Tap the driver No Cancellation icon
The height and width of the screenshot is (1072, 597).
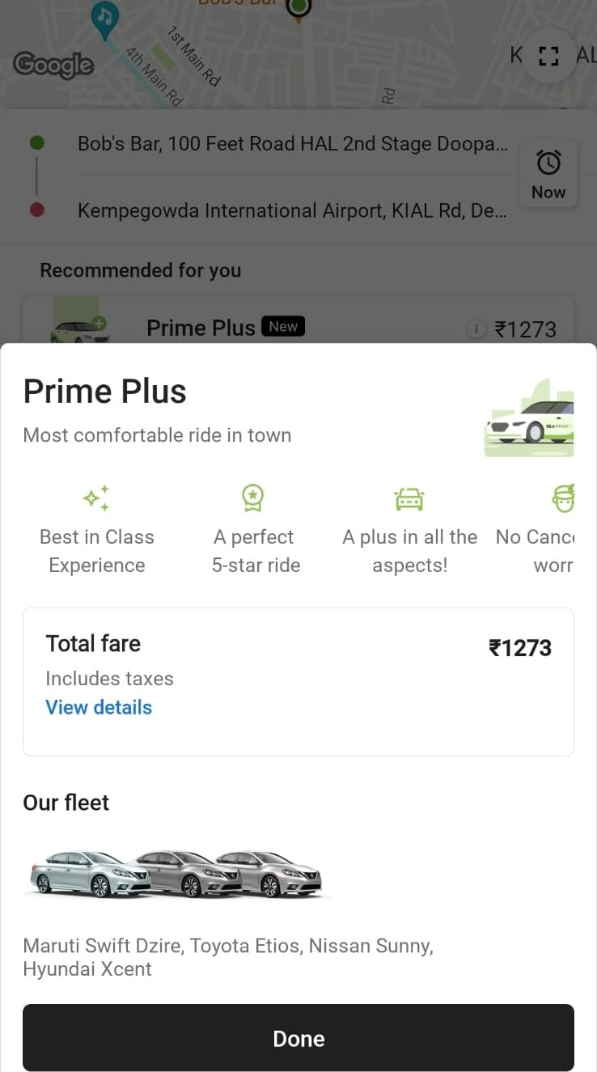point(565,498)
